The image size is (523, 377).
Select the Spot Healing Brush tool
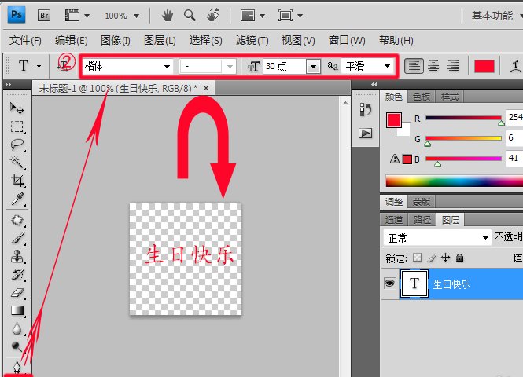tap(17, 221)
